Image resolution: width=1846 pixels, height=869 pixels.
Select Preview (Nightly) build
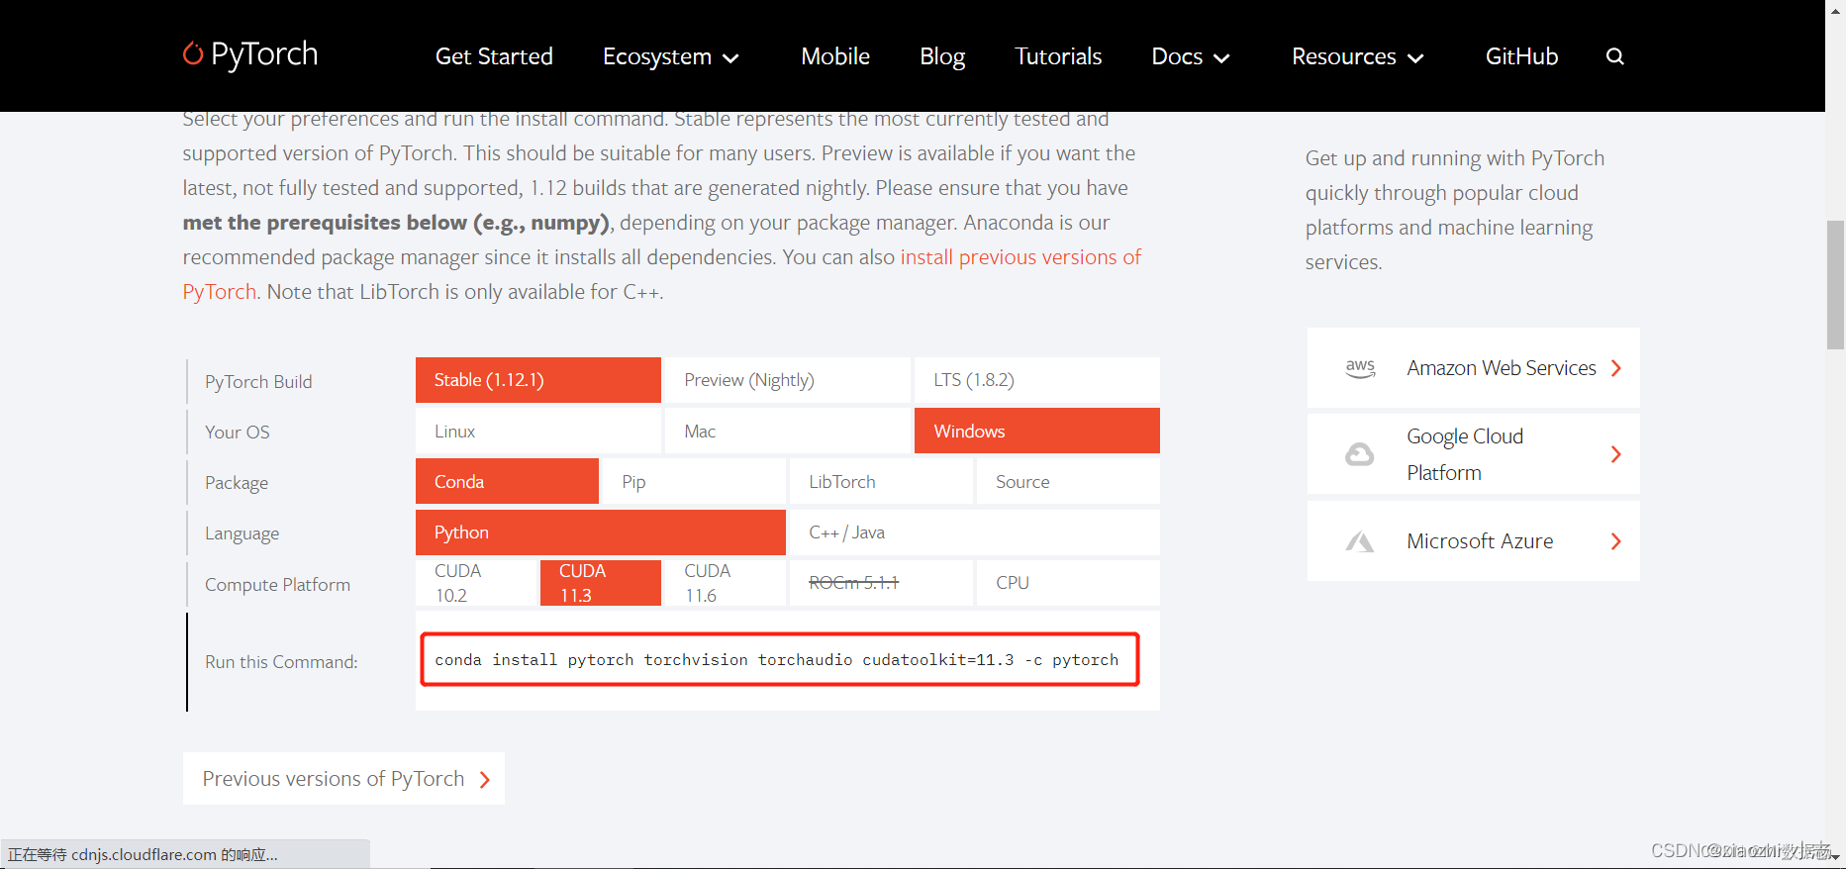pos(788,380)
